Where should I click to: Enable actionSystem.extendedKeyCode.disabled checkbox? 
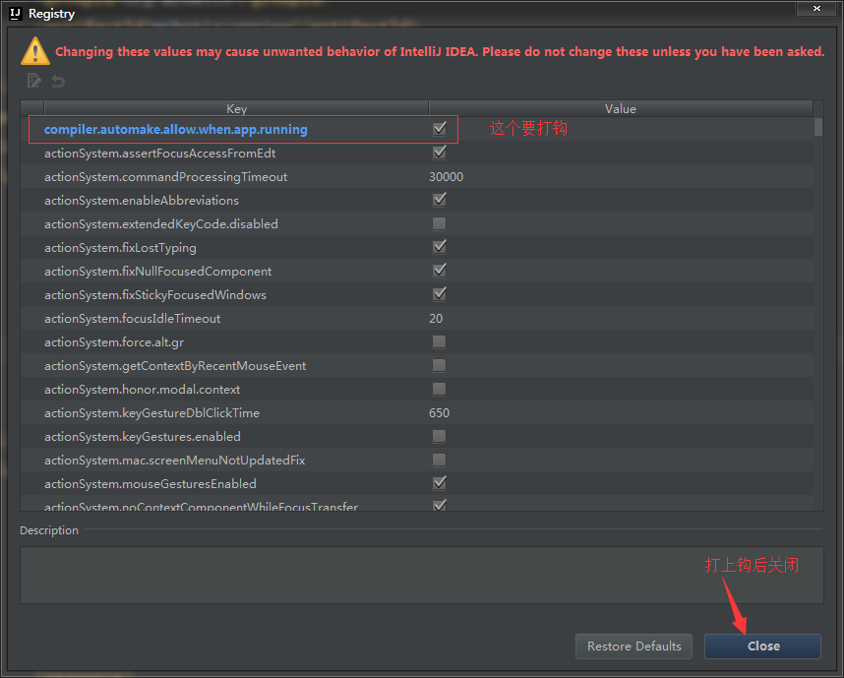click(440, 223)
